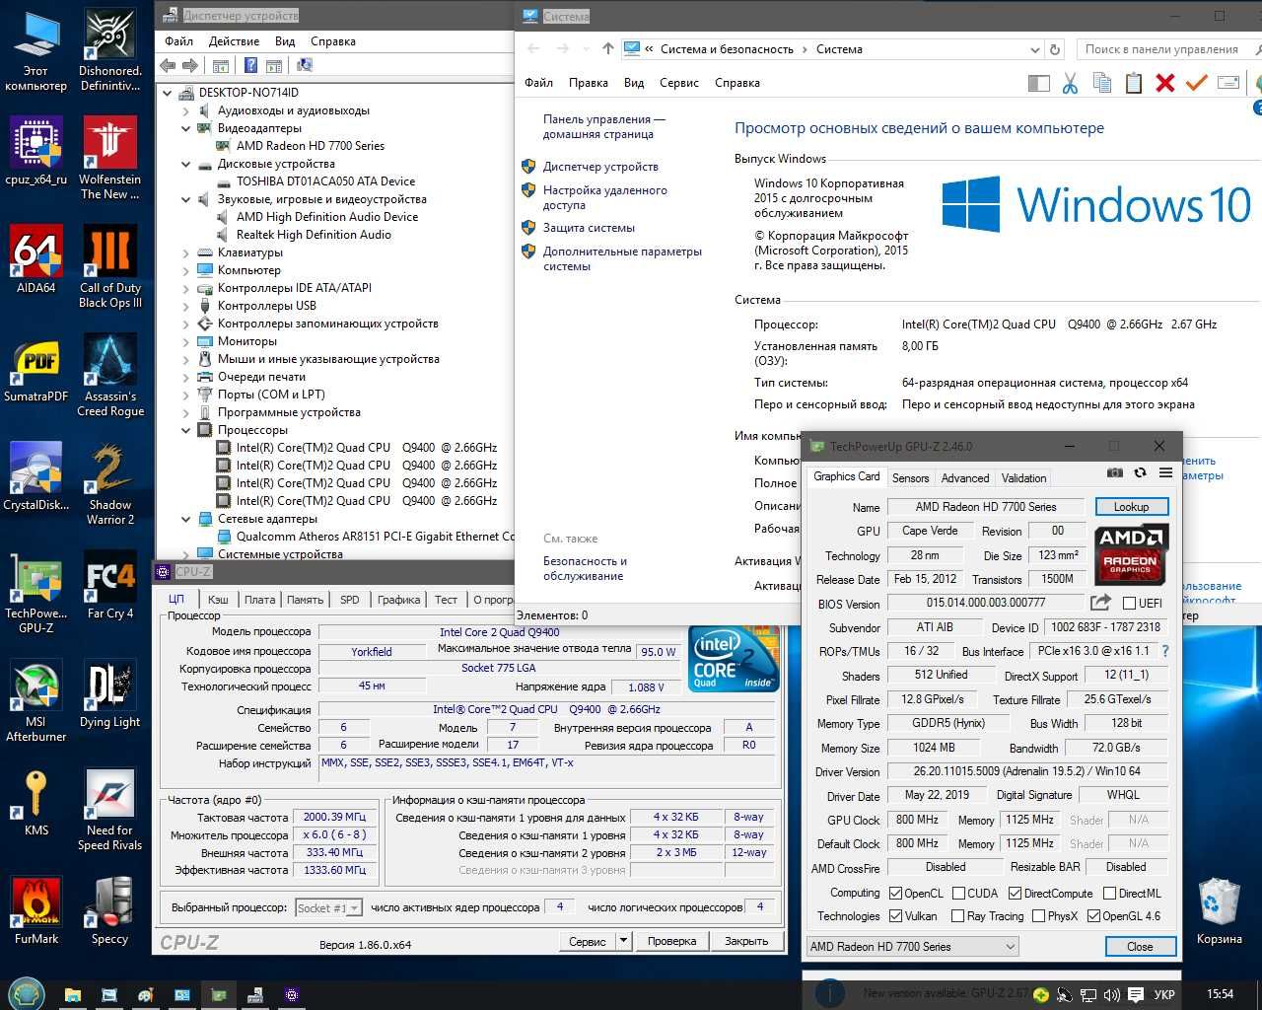Image resolution: width=1262 pixels, height=1010 pixels.
Task: Open the address bar history dropdown in System window
Action: click(x=1034, y=49)
